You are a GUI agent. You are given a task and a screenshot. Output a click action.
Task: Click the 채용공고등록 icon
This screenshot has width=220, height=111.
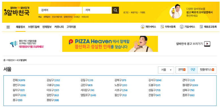(201, 27)
